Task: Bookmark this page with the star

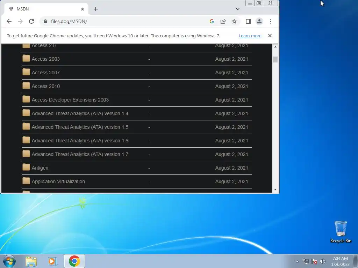Action: tap(234, 21)
